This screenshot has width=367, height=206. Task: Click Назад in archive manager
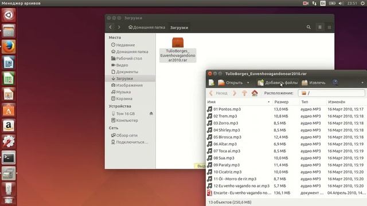coord(218,93)
